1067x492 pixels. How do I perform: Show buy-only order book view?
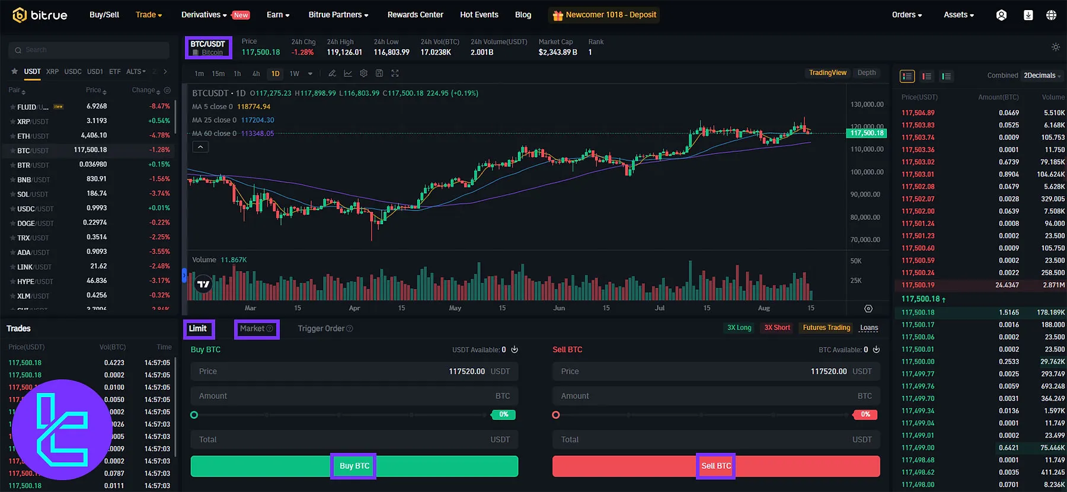click(946, 76)
